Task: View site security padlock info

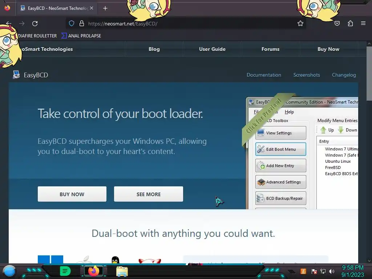Action: pyautogui.click(x=82, y=24)
